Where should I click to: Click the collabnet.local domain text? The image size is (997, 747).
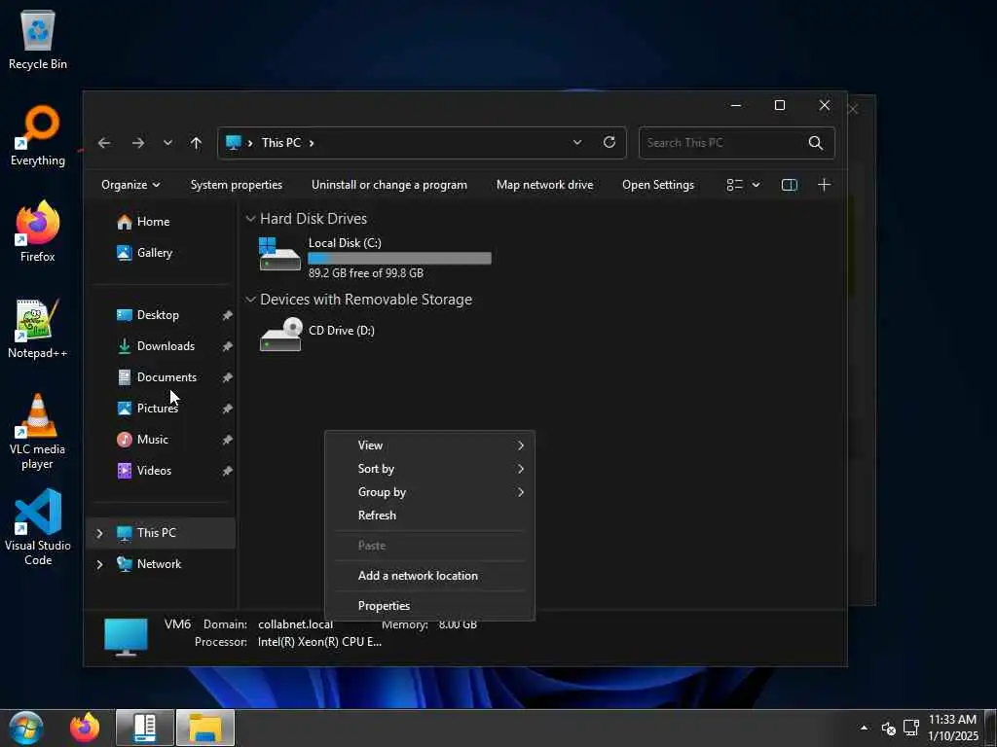pos(296,624)
